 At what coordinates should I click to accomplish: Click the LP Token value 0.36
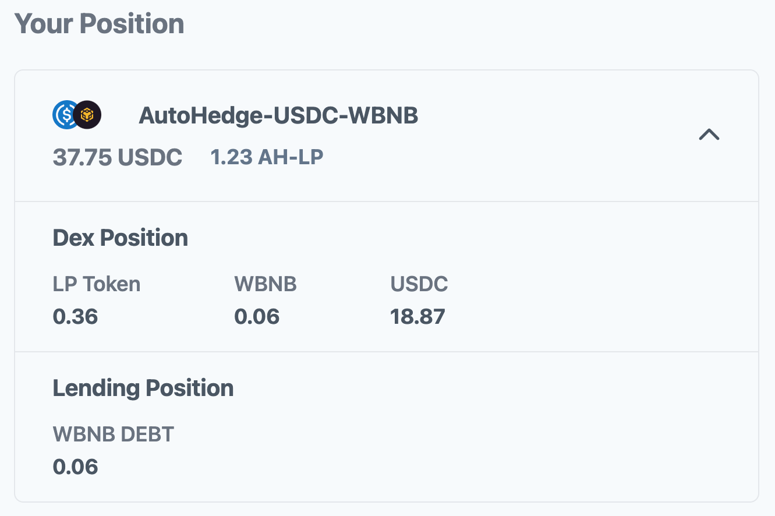click(76, 317)
